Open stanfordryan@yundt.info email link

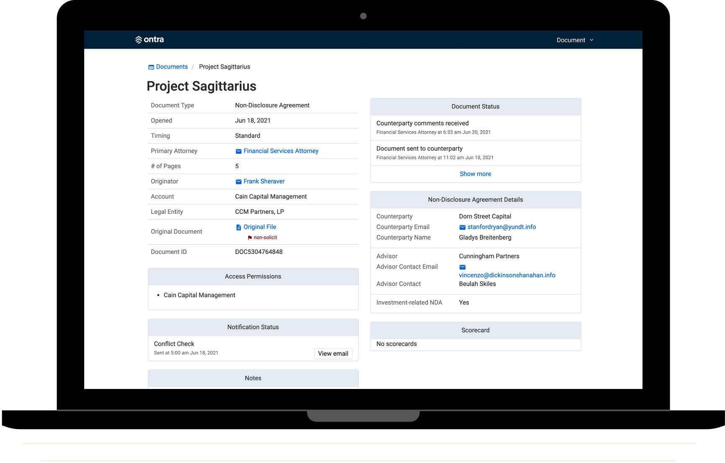pos(501,227)
